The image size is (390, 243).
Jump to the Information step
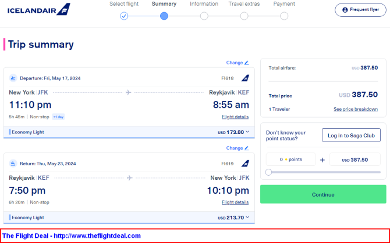click(204, 16)
